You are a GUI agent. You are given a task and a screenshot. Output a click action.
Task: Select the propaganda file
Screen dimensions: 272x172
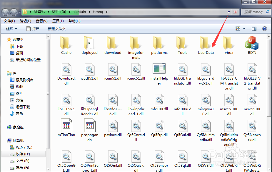tap(89, 130)
